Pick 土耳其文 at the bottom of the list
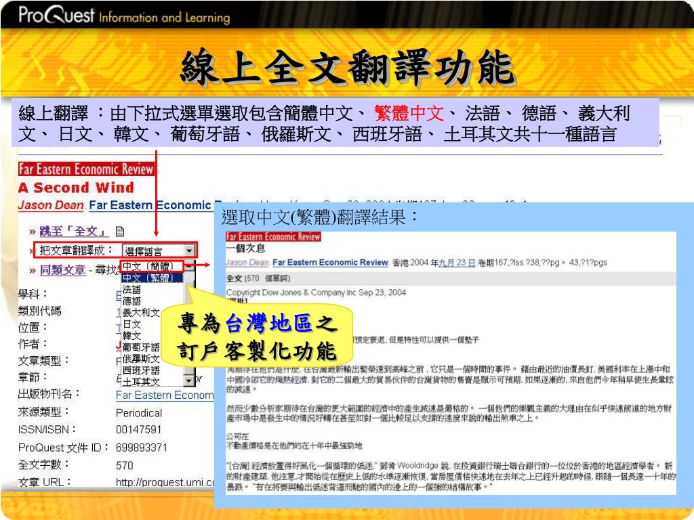Viewport: 694px width, 520px height. [x=141, y=382]
